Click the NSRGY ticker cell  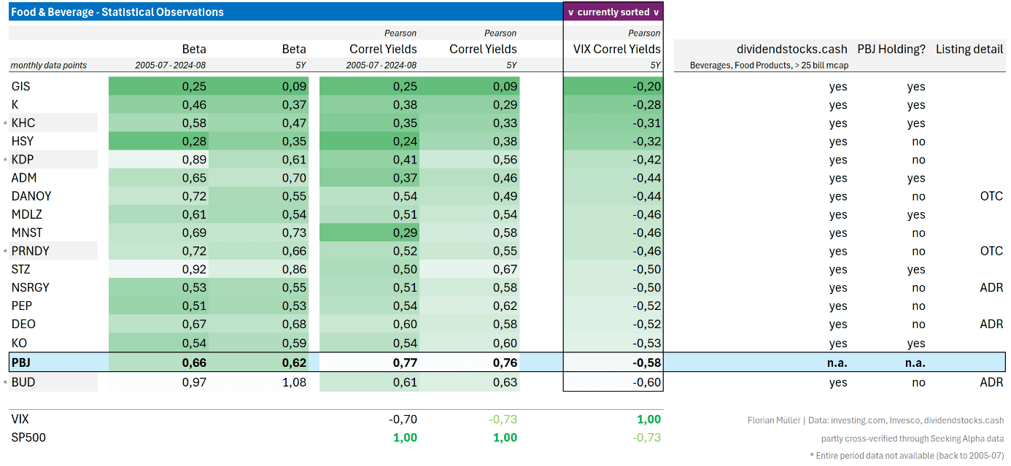pyautogui.click(x=31, y=287)
